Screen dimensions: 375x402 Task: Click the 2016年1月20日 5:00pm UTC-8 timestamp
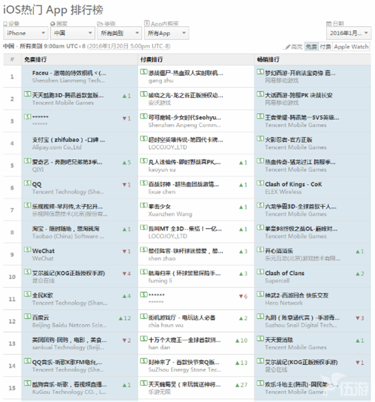pos(129,46)
